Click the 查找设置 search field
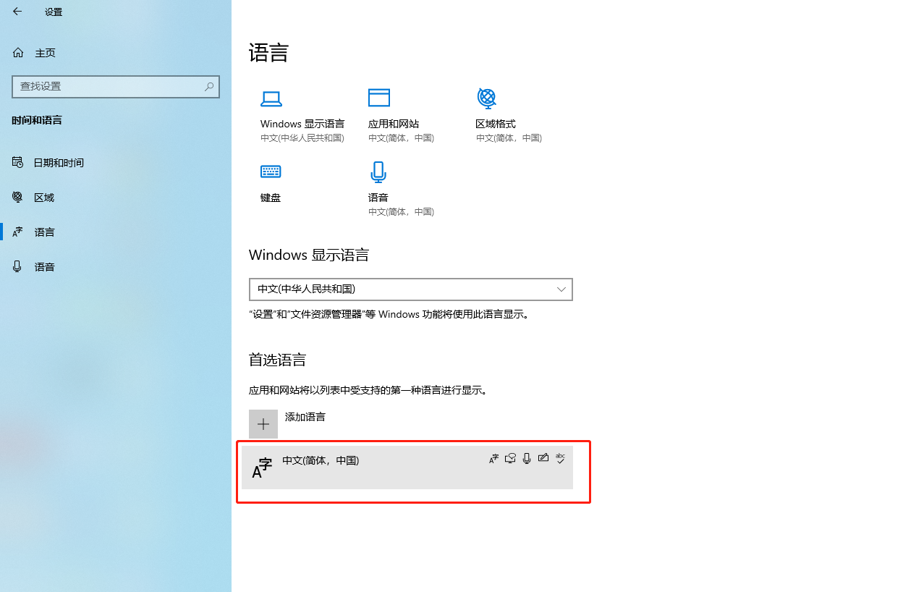 116,86
